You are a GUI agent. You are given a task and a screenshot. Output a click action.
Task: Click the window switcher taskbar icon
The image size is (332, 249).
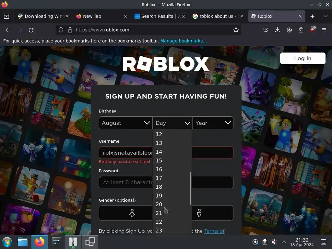tap(90, 242)
